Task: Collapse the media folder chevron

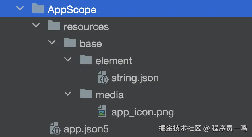Action: [68, 94]
